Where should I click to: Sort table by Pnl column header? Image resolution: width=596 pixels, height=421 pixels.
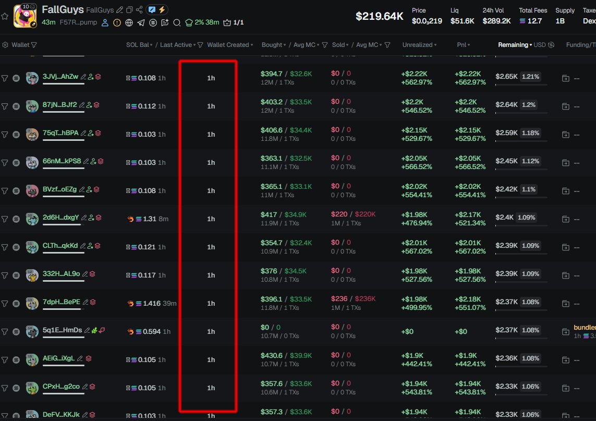(461, 45)
